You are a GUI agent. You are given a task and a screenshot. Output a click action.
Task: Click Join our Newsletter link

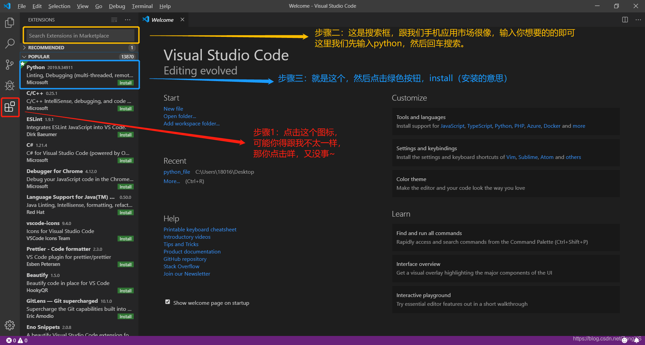click(x=187, y=274)
